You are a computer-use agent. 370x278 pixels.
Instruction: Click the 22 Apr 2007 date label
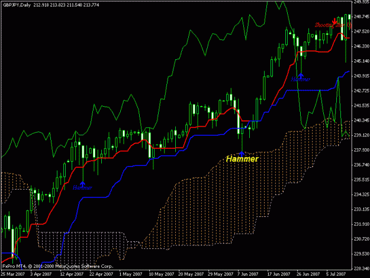tap(101, 274)
